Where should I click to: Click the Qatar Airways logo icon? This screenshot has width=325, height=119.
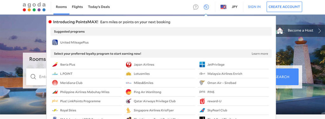[x=129, y=101]
